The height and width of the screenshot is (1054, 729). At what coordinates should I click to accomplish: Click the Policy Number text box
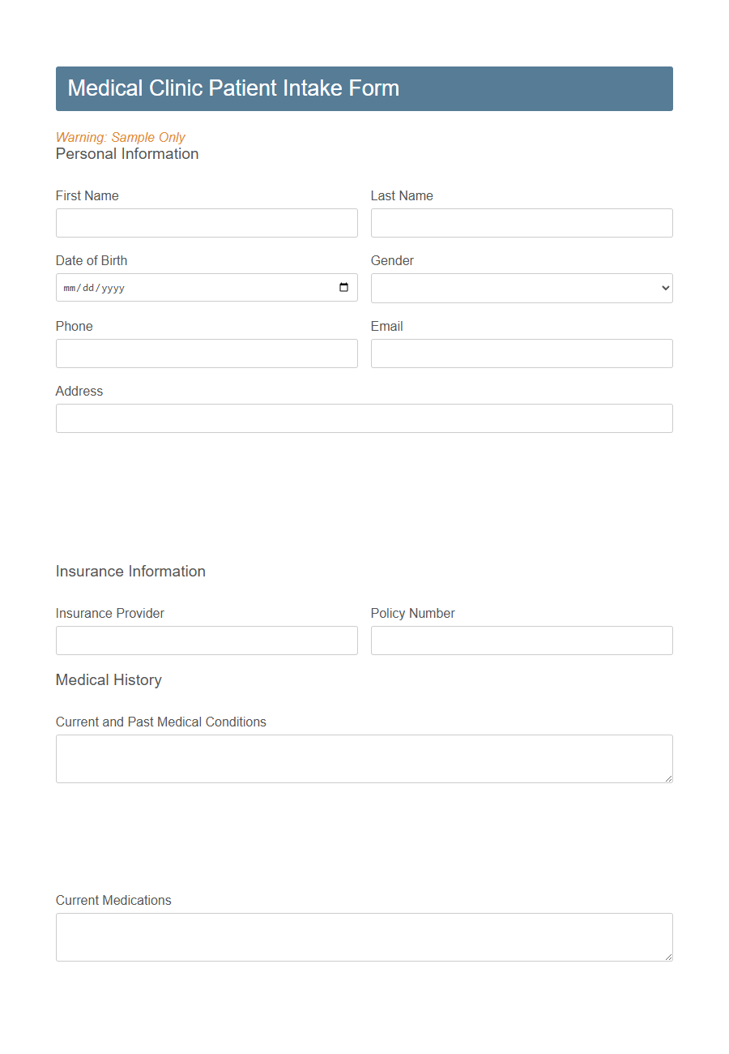coord(521,641)
